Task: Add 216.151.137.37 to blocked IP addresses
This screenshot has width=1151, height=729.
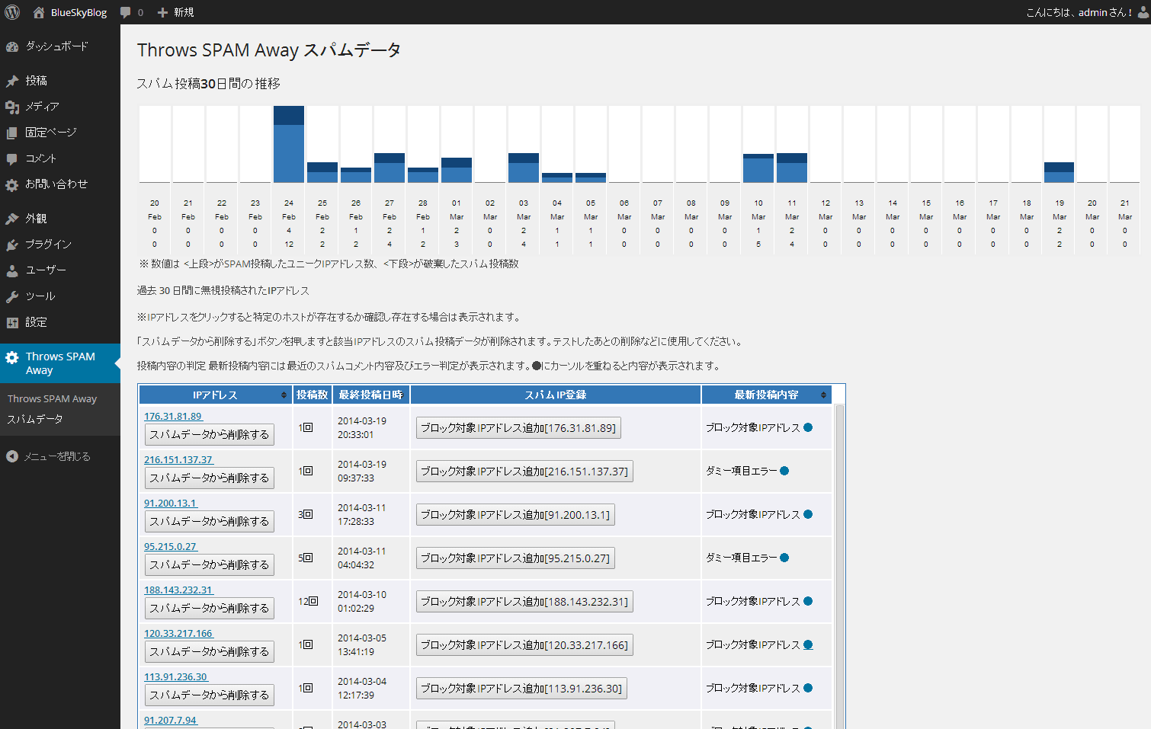Action: tap(524, 472)
